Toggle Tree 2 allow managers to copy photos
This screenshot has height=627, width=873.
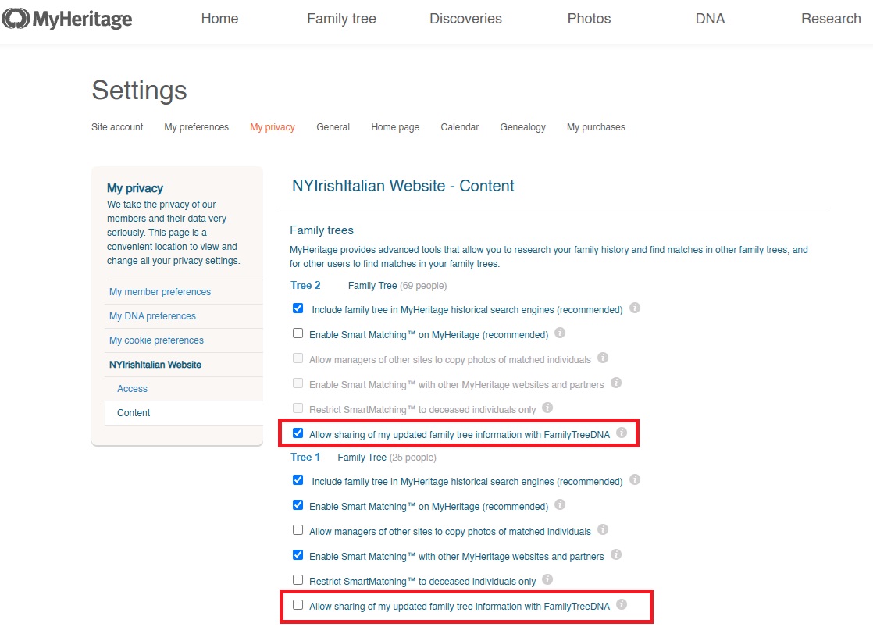tap(298, 358)
